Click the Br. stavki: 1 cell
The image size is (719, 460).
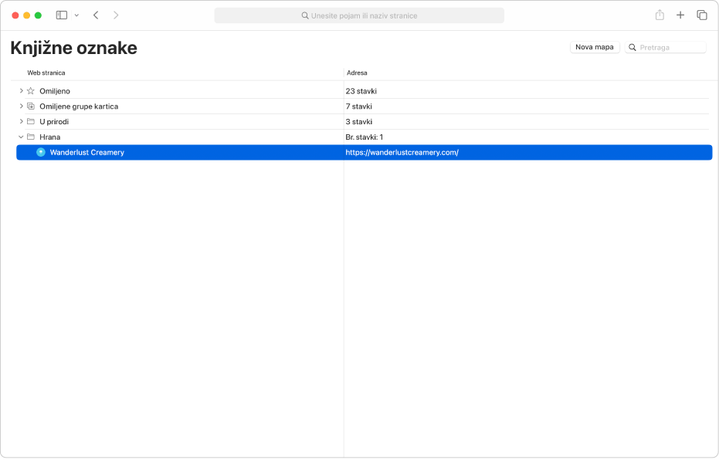pos(364,137)
